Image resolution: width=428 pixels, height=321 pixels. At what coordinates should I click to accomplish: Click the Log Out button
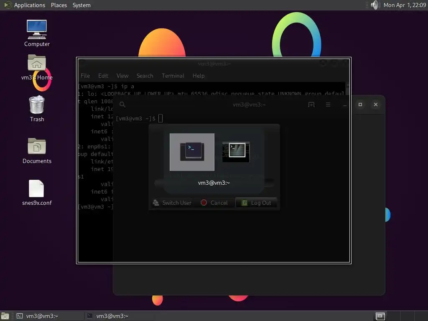256,203
